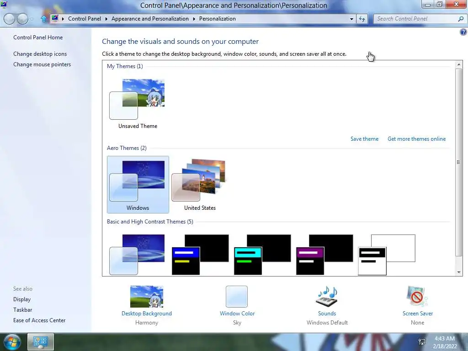The height and width of the screenshot is (351, 468).
Task: Click the search magnifier icon
Action: coord(461,19)
